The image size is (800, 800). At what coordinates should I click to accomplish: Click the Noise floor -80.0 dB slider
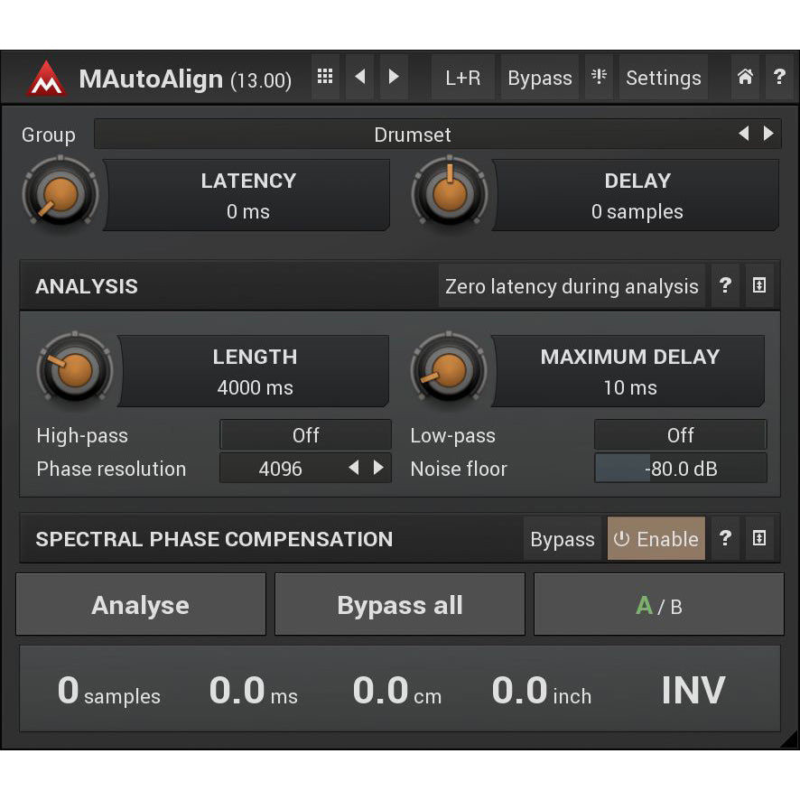pos(680,469)
